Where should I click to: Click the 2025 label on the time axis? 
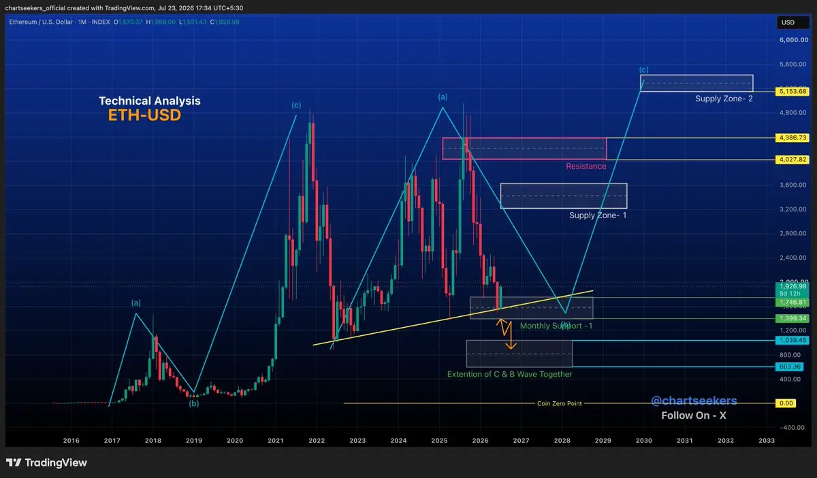tap(439, 441)
